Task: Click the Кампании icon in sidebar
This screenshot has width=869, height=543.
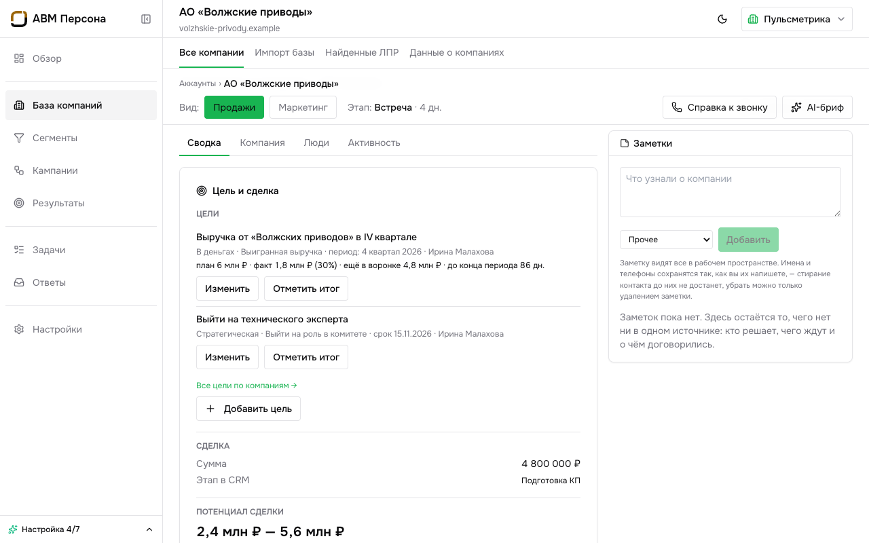Action: (19, 170)
